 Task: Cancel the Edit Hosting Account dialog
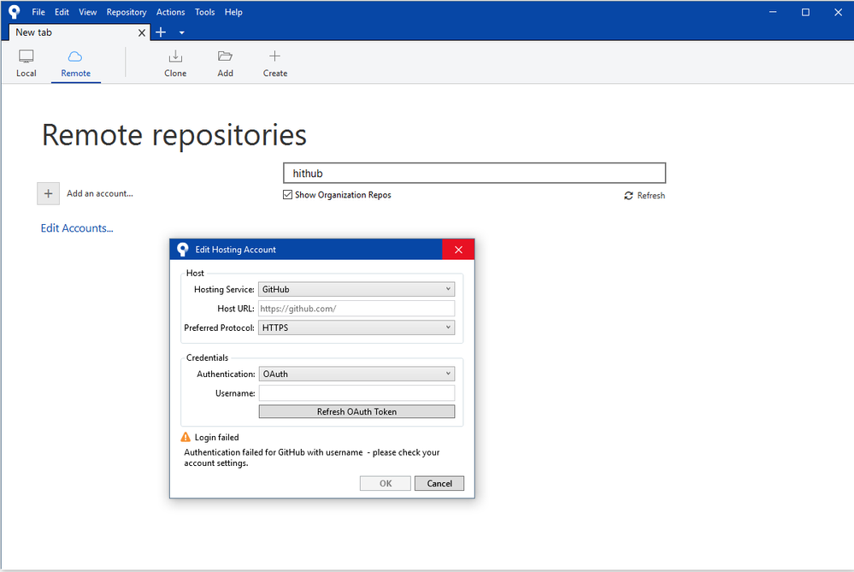click(439, 483)
